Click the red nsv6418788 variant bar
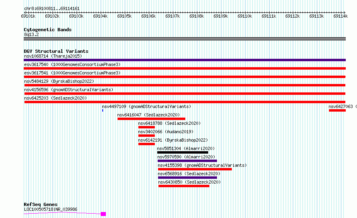 147,127
